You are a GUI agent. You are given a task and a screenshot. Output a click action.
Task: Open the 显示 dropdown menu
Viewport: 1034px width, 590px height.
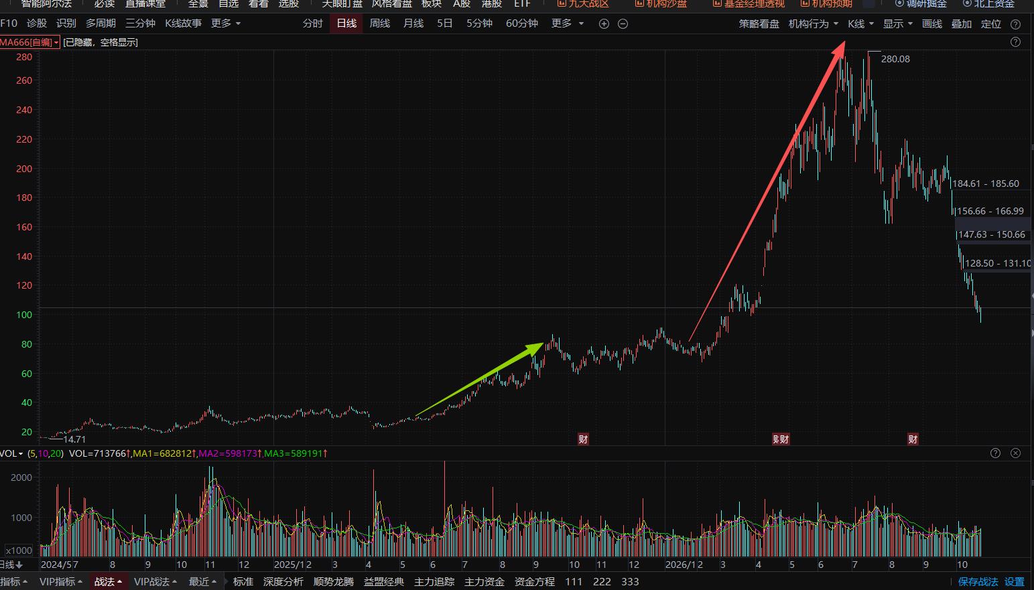tap(897, 23)
